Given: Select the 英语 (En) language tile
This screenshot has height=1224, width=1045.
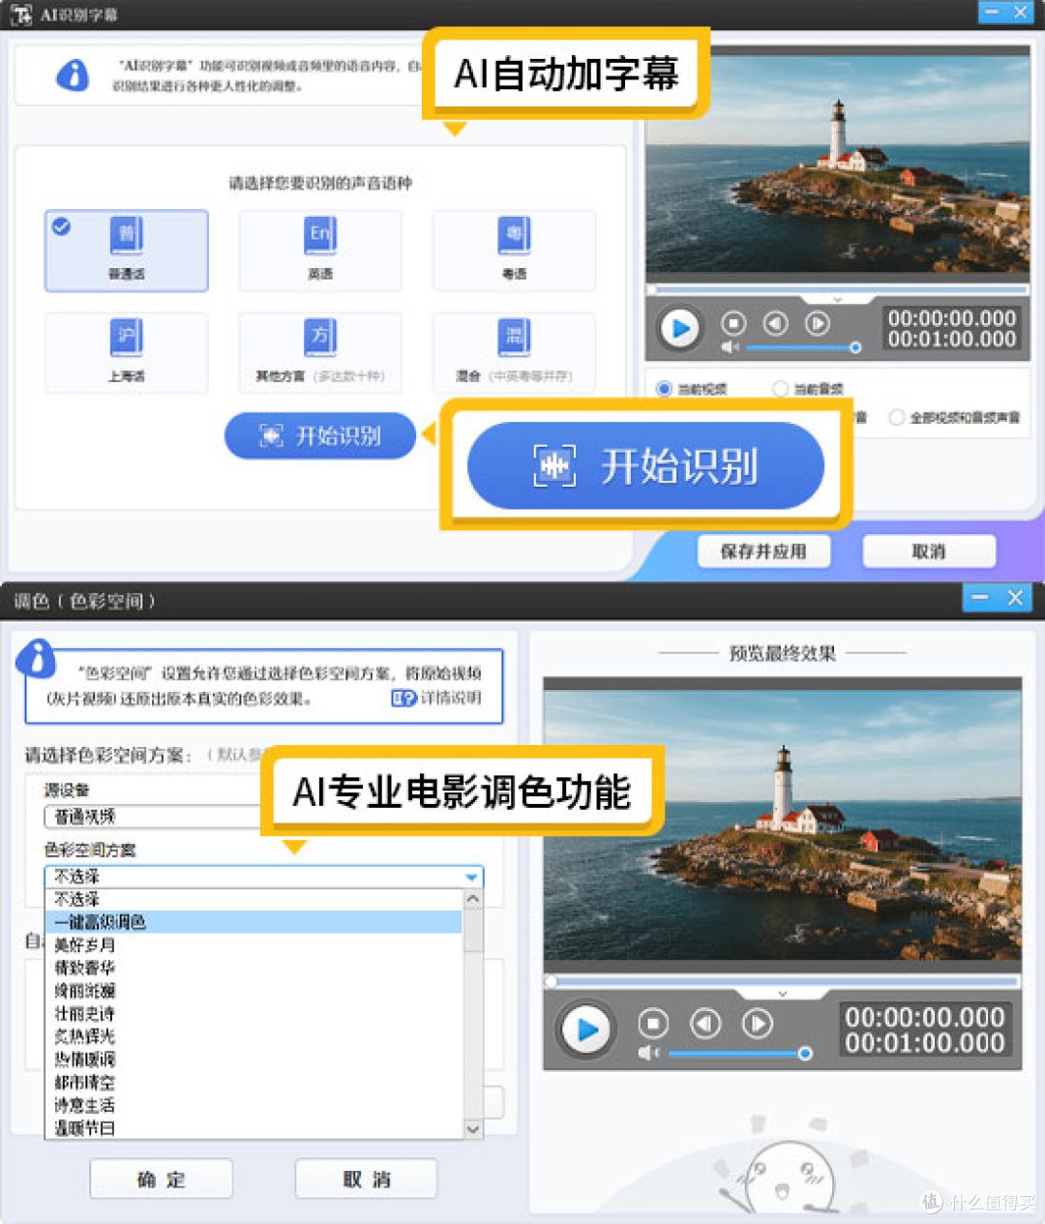Looking at the screenshot, I should (320, 251).
